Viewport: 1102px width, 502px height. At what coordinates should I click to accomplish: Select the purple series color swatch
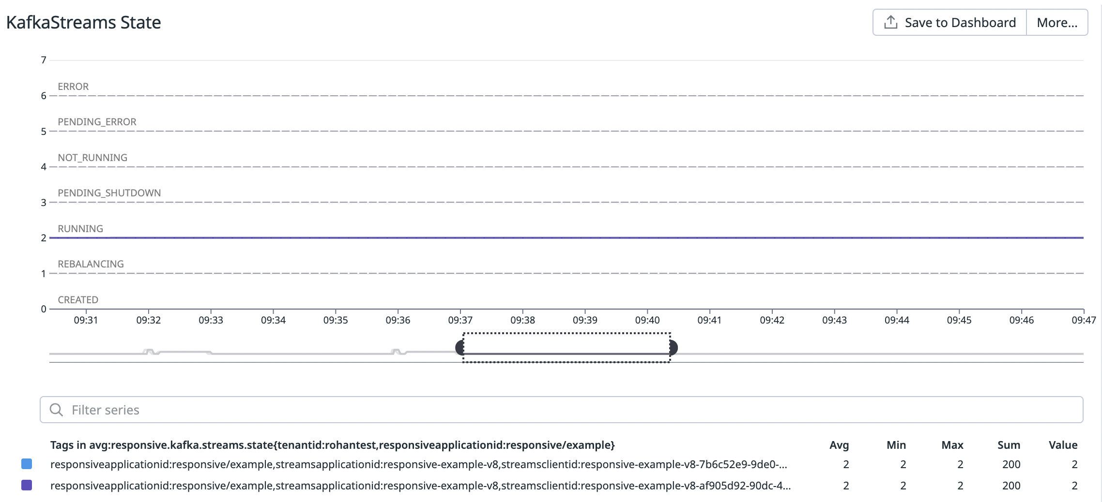point(27,485)
